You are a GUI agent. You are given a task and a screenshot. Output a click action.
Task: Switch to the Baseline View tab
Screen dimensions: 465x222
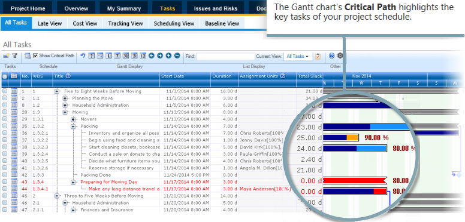222,24
